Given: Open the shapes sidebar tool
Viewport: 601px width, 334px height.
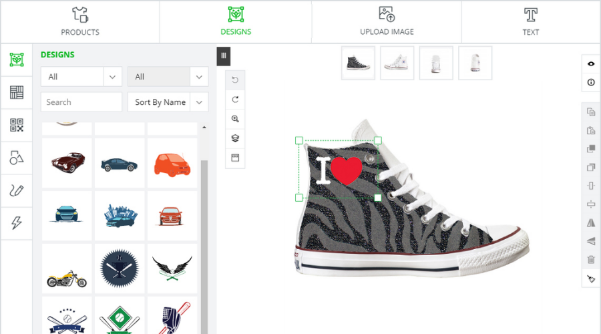Looking at the screenshot, I should tap(17, 158).
